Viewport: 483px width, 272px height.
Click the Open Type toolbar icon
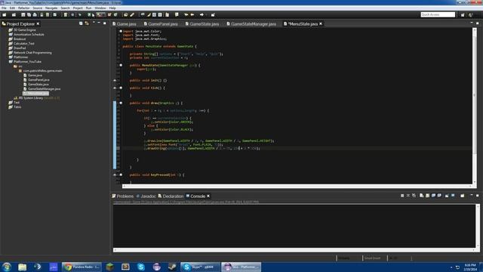pos(126,15)
